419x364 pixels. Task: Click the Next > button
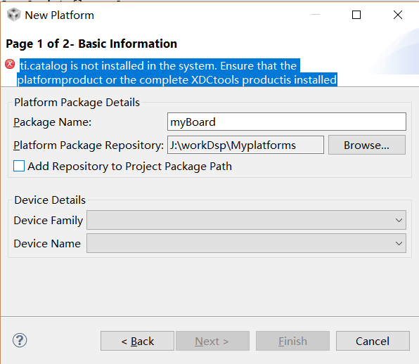coord(212,341)
